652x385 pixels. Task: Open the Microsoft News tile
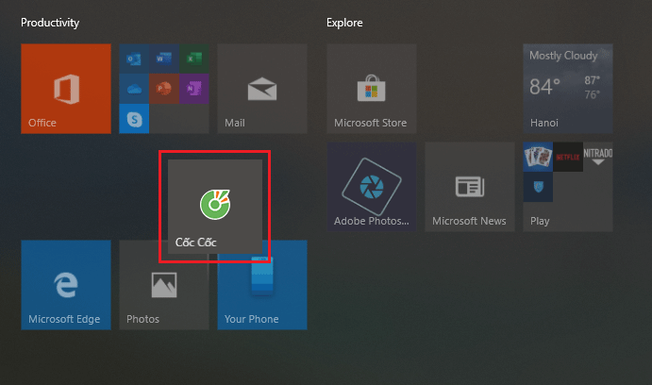coord(470,187)
